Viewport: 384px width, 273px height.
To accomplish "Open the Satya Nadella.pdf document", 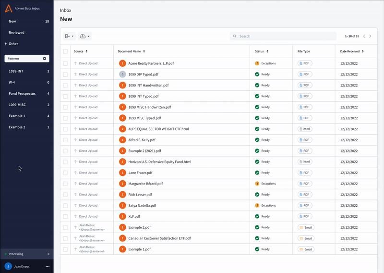I will 142,206.
